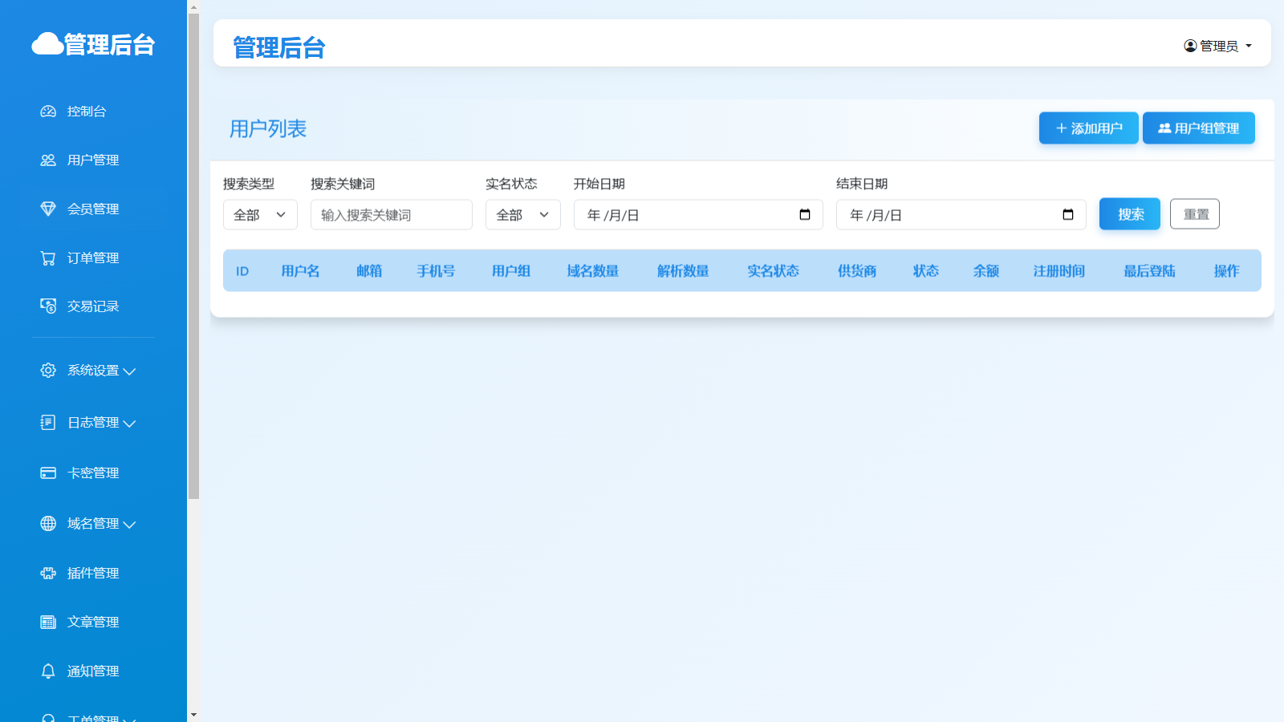Click the users icon beside 用户管理
Image resolution: width=1284 pixels, height=722 pixels.
coord(48,160)
